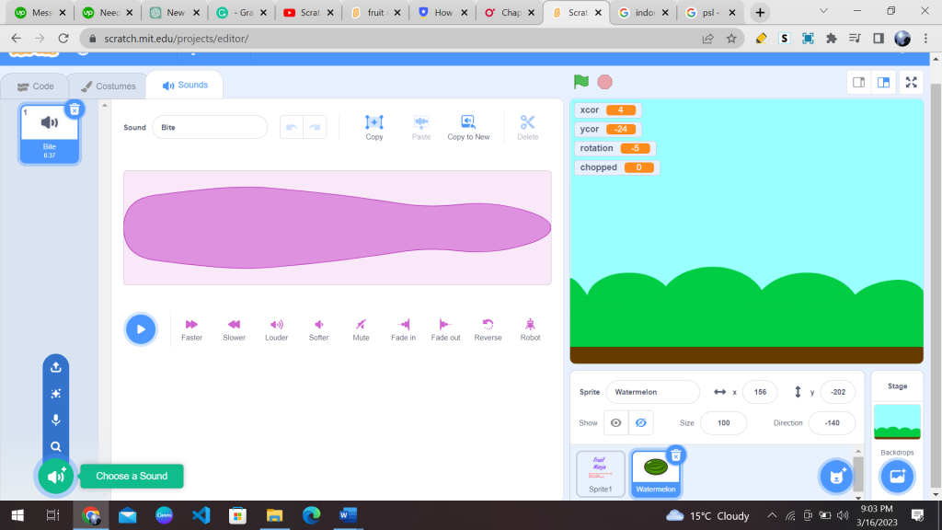Image resolution: width=942 pixels, height=530 pixels.
Task: Apply Fade in to the Bite sound
Action: tap(403, 324)
